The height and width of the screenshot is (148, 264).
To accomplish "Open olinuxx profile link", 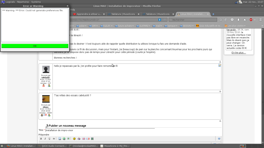I will tap(46, 107).
